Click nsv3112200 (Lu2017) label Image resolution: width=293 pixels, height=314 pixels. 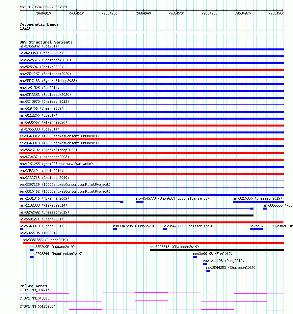(39, 115)
